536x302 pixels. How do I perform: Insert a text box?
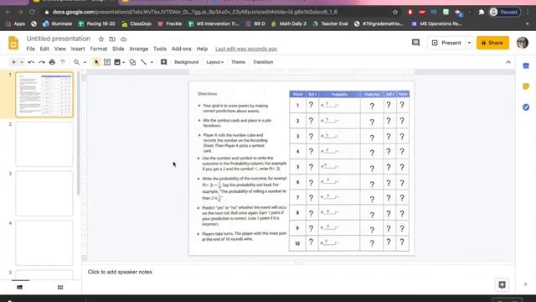coord(107,62)
